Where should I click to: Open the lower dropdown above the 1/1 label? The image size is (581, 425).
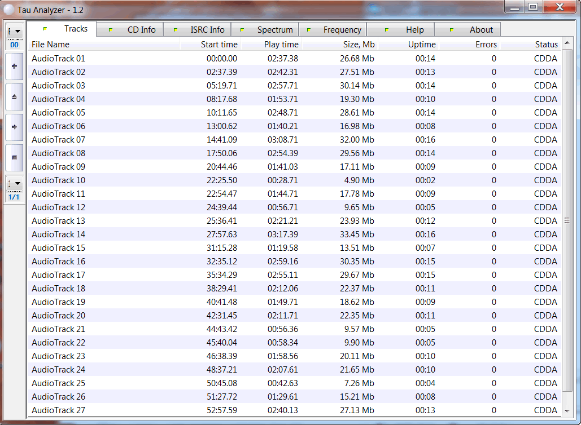click(x=14, y=183)
